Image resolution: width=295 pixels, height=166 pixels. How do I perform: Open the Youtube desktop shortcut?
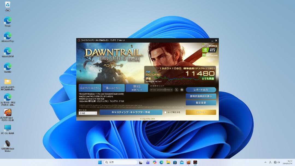pos(8,68)
